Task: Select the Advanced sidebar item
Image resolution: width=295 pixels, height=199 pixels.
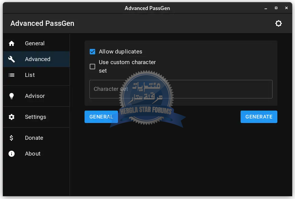Action: pos(37,59)
